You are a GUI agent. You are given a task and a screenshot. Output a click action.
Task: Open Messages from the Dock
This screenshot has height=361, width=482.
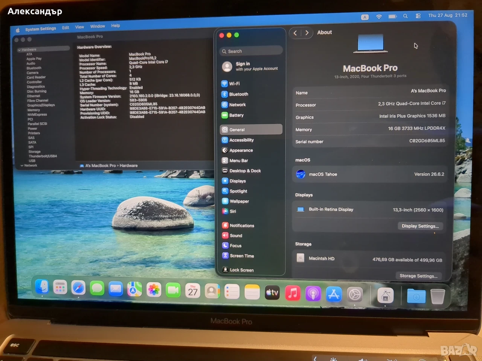[97, 288]
